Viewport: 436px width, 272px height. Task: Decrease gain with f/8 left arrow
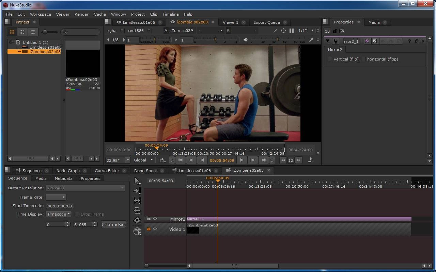click(108, 40)
